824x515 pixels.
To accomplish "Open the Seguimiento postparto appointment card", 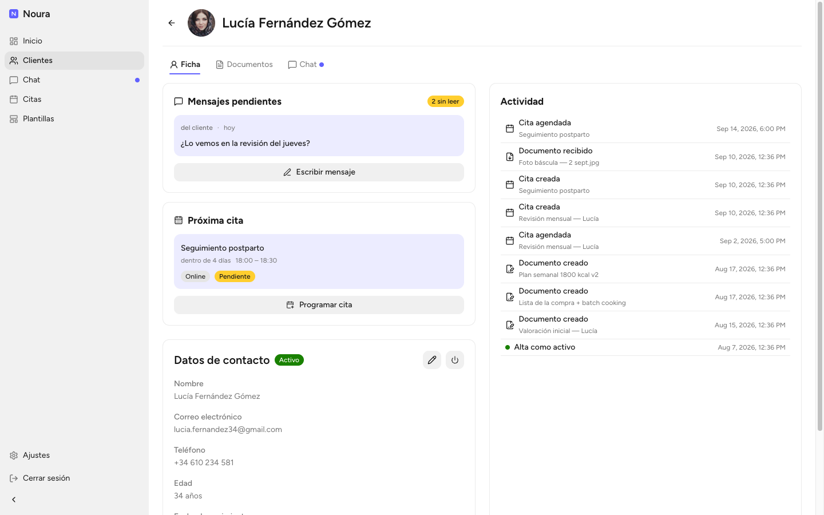I will [319, 262].
